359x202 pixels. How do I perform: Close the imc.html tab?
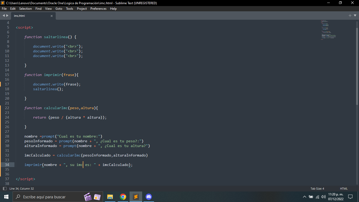click(52, 16)
